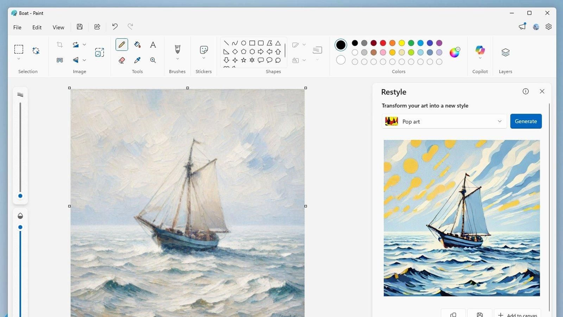Viewport: 563px width, 317px height.
Task: Pick the red color swatch
Action: pyautogui.click(x=383, y=43)
